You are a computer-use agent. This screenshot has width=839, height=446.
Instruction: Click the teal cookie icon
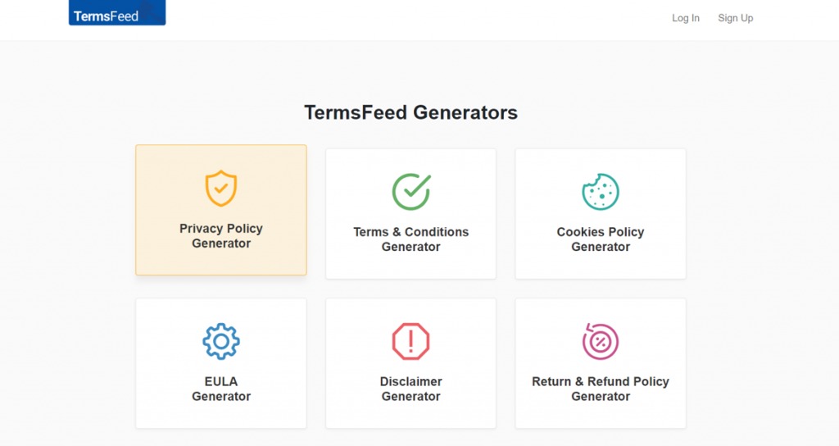(601, 192)
